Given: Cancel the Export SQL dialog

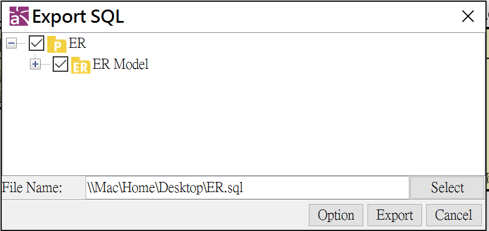Looking at the screenshot, I should point(454,215).
